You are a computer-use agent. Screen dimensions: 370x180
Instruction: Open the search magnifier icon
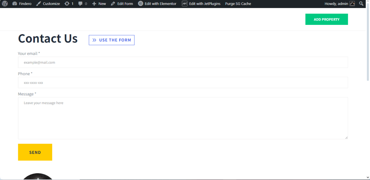[x=361, y=4]
